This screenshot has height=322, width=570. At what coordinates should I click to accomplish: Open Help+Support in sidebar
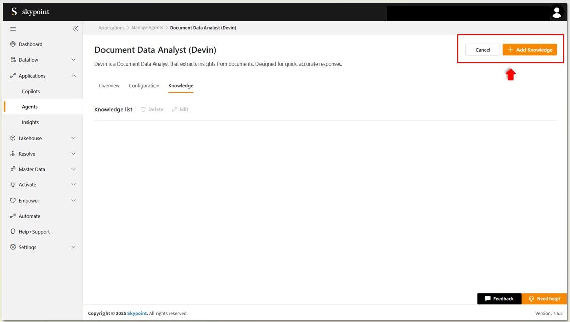(x=34, y=232)
